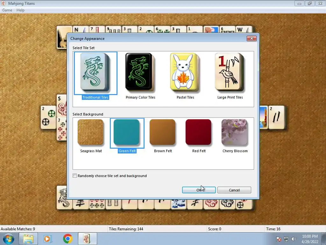The width and height of the screenshot is (326, 245).
Task: Choose the Seagrass Mat background
Action: click(91, 132)
